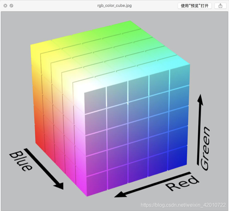Close the Quick Look window
This screenshot has width=229, height=211.
[5, 6]
